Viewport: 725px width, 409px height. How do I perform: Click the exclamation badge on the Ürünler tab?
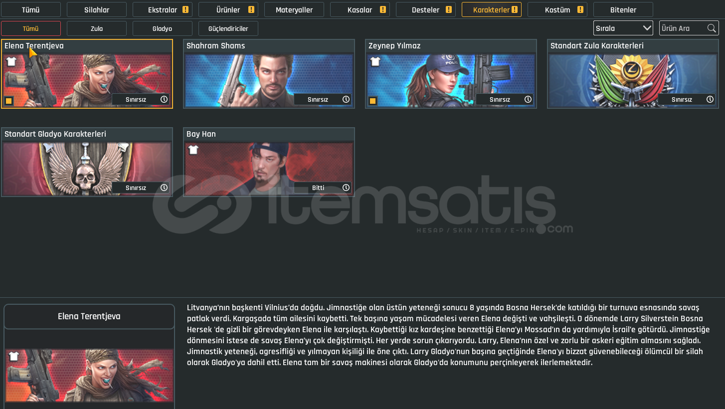[x=251, y=9]
